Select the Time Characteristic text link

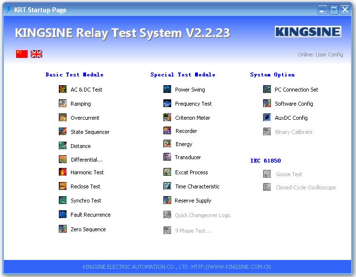click(197, 186)
